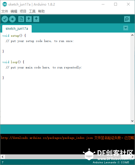Select the sketch_jun17a tab

[17, 29]
